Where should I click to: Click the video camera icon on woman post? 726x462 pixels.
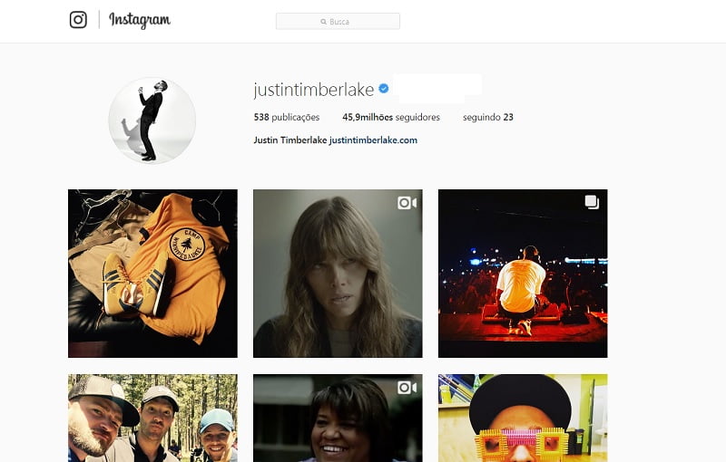(407, 203)
